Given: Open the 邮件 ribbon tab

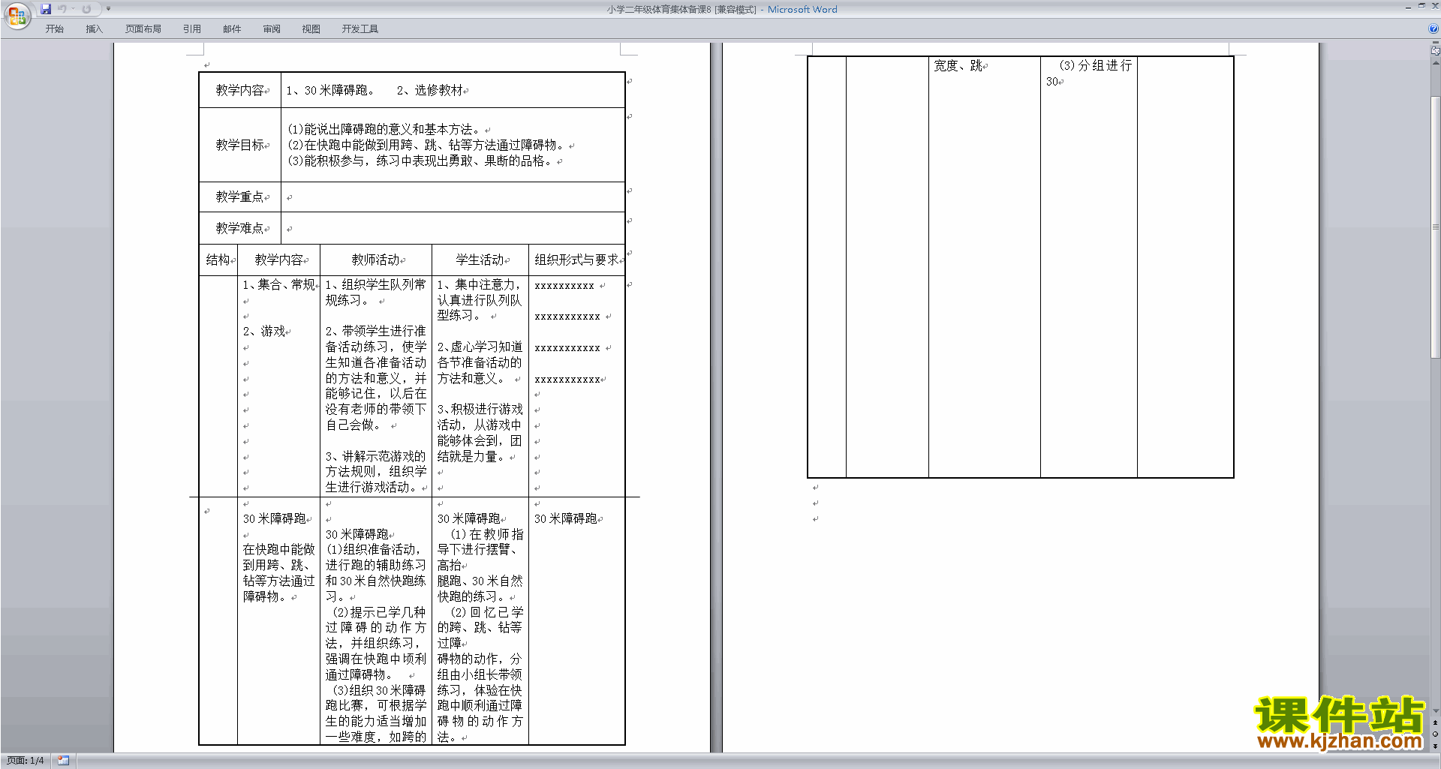Looking at the screenshot, I should click(x=232, y=29).
